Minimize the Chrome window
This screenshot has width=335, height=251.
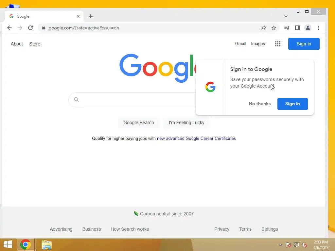298,12
